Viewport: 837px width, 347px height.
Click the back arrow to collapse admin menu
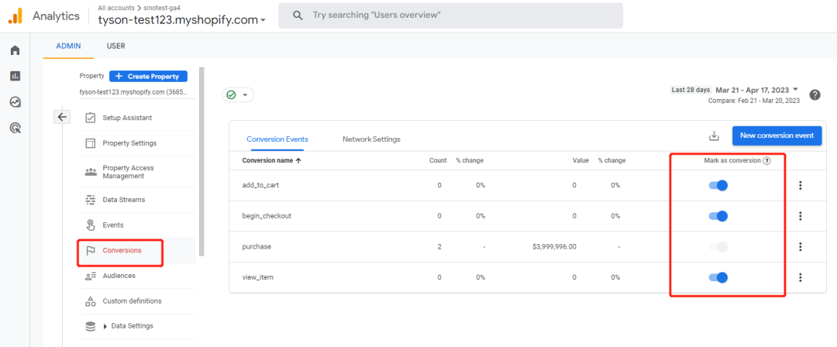click(x=63, y=117)
